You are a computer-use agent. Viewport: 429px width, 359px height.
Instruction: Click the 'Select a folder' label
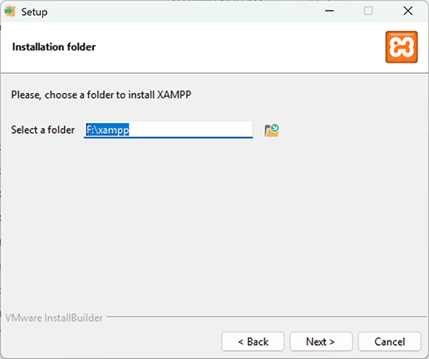(x=42, y=130)
